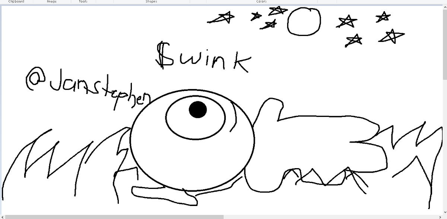Click the horizontal scrollbar left arrow
The width and height of the screenshot is (447, 219).
pos(3,217)
